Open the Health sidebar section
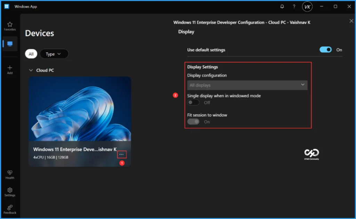Screen dimensions: 356x219 click(10, 175)
